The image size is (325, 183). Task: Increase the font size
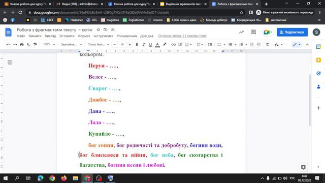tap(130, 45)
